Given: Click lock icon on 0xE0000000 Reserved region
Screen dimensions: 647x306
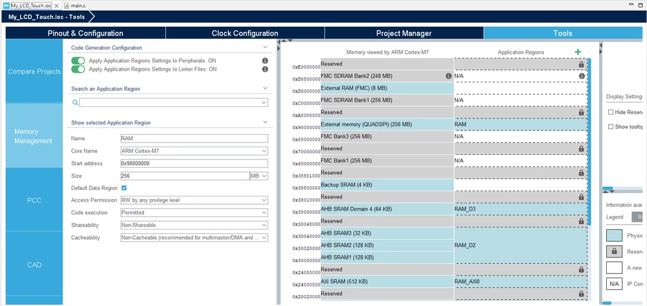Looking at the screenshot, I should pos(582,64).
